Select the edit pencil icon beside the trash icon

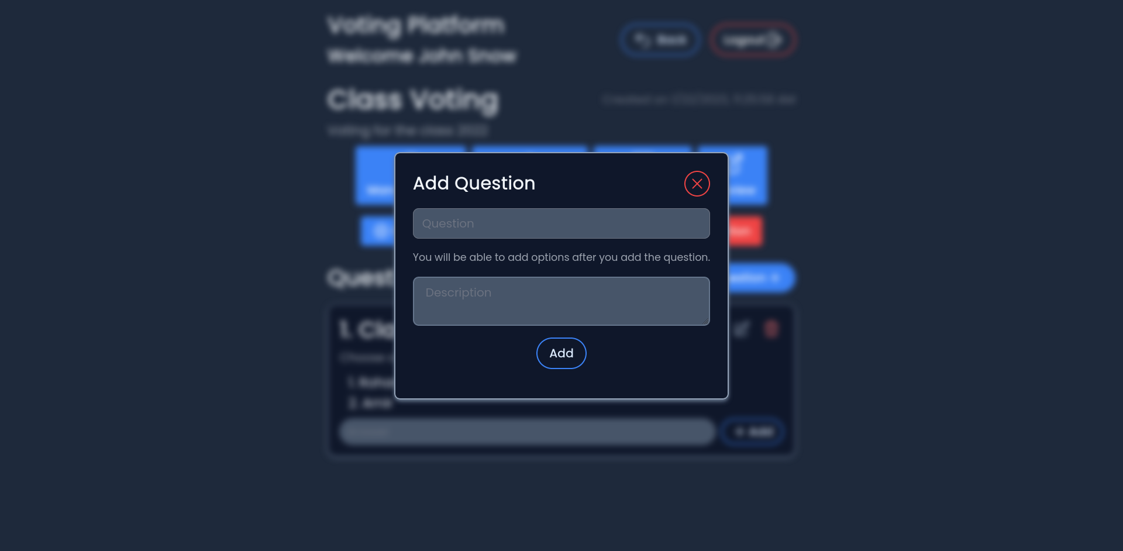click(x=742, y=329)
